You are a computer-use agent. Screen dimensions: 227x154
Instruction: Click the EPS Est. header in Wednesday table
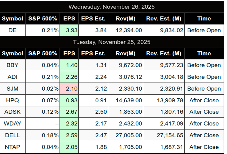point(93,18)
